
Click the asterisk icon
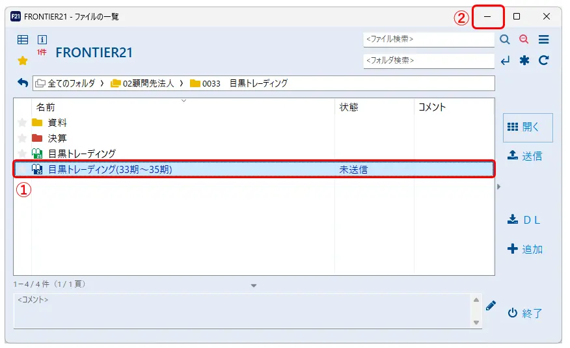coord(524,60)
